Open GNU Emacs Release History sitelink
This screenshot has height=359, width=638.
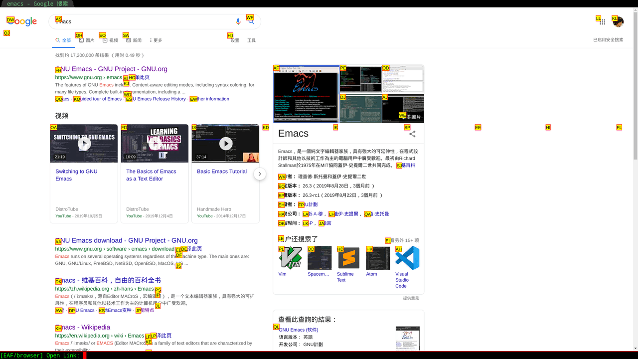[x=156, y=99]
